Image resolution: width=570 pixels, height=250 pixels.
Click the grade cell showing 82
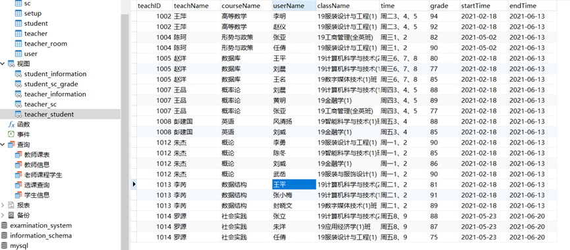444,38
